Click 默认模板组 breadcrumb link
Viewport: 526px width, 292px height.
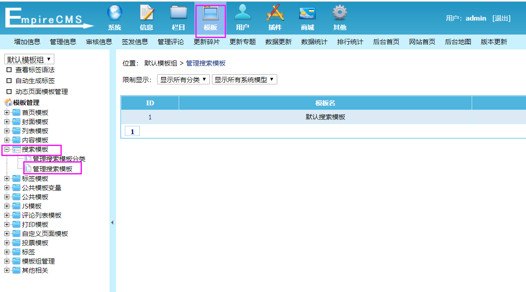click(x=161, y=63)
